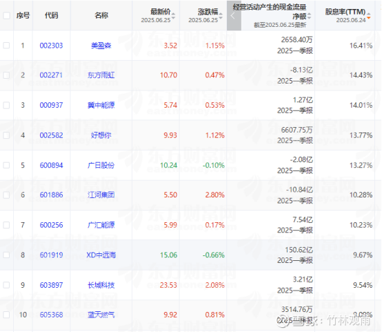Select the dividend yield 9.67%
Screen dimensions: 382x332
point(363,255)
